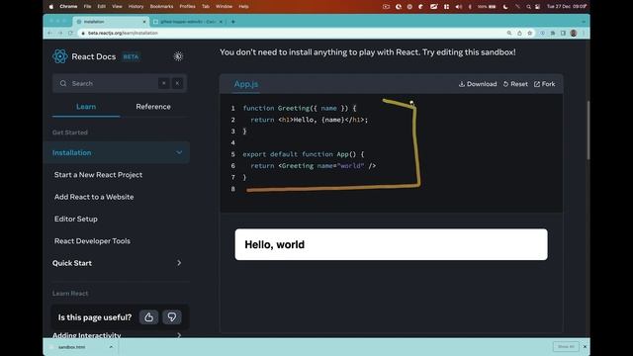
Task: Open the Profiles menu
Action: click(187, 7)
